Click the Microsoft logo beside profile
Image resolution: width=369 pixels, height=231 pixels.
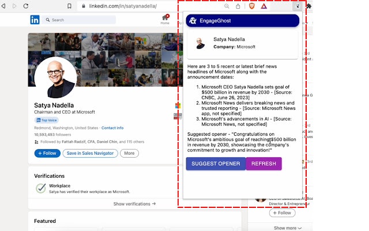point(178,106)
